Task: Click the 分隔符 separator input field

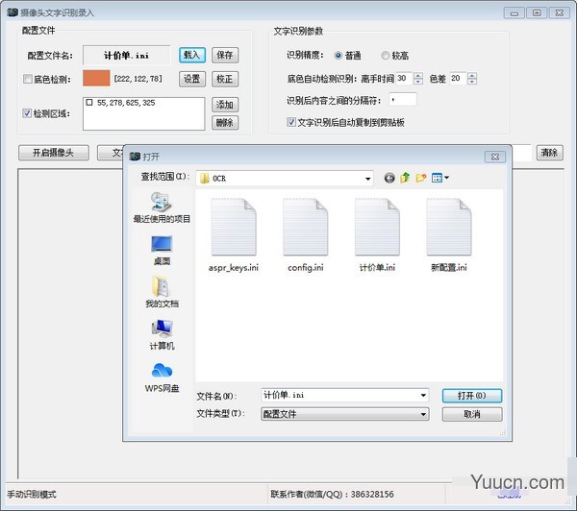Action: [x=403, y=100]
